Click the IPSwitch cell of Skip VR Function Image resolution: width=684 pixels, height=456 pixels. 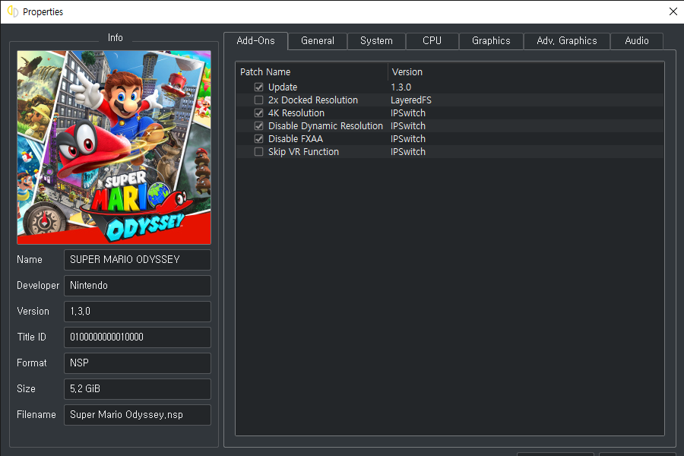(408, 152)
